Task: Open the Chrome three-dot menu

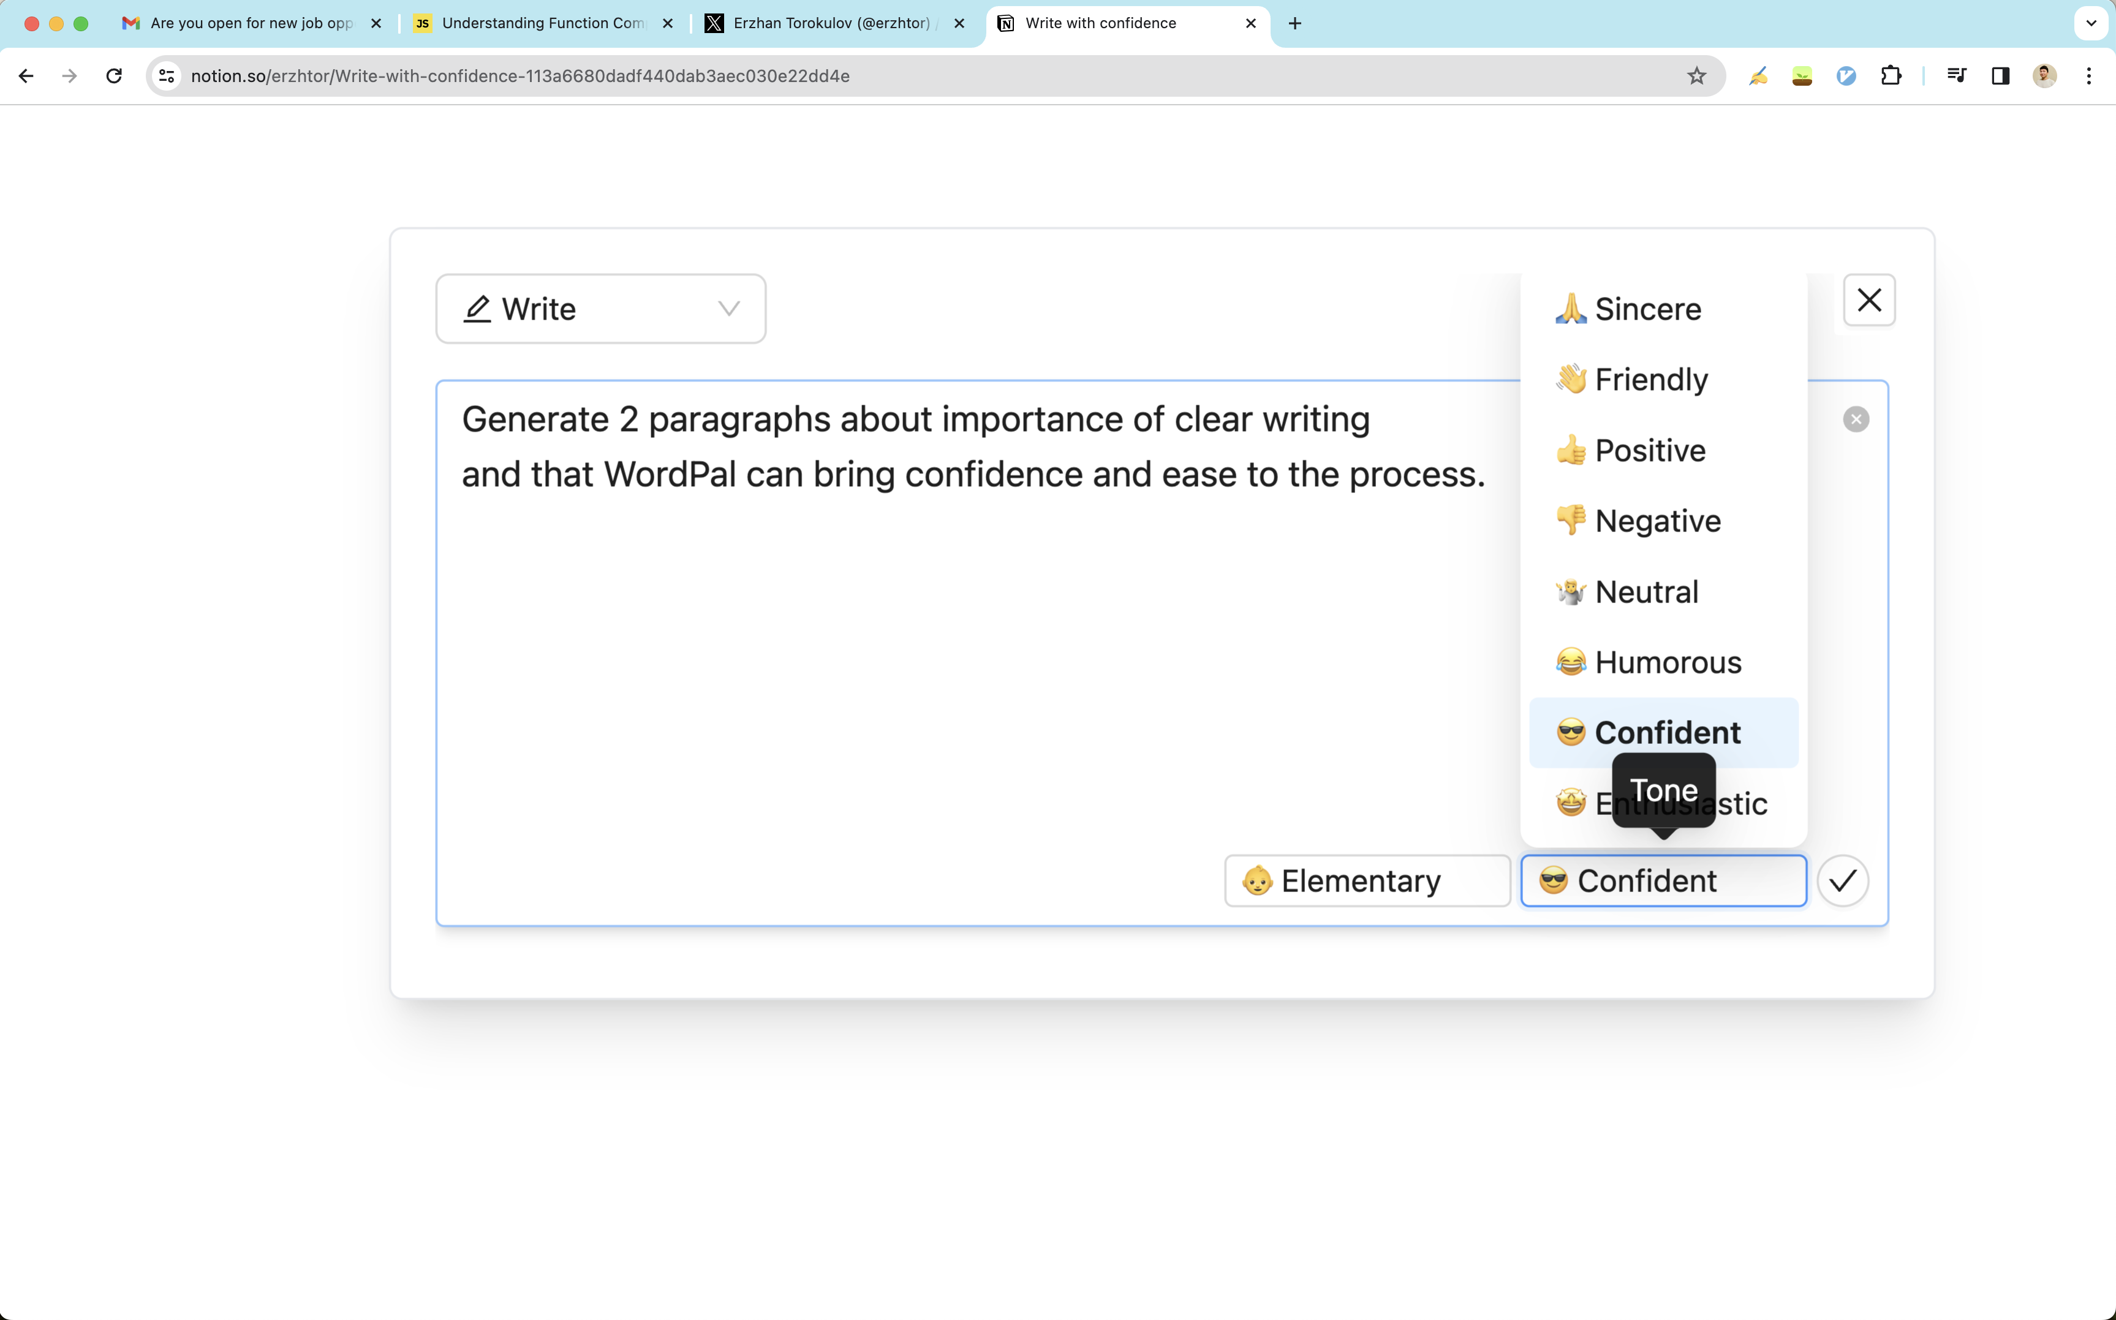Action: [2089, 76]
